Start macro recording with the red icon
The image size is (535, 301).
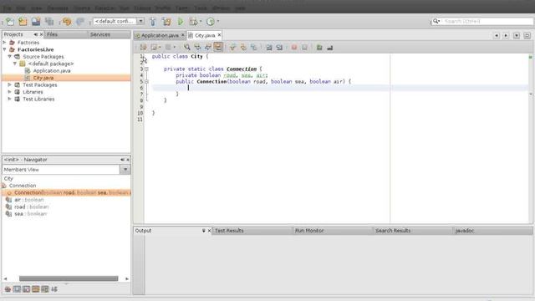(294, 48)
